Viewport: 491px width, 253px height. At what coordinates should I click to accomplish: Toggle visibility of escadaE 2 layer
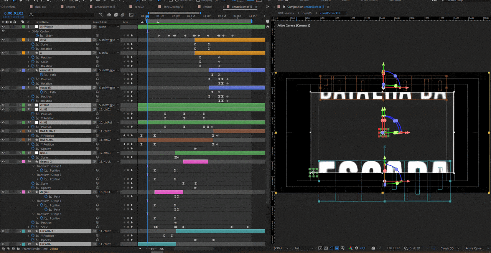(x=3, y=70)
